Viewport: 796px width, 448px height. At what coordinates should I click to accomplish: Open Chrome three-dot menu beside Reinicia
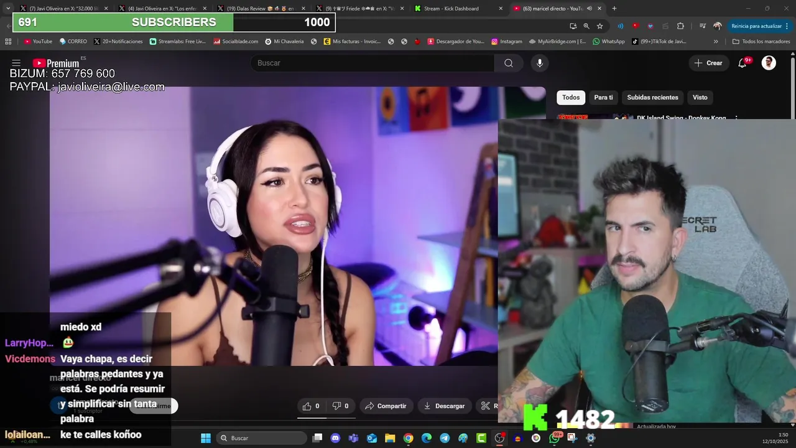point(787,26)
